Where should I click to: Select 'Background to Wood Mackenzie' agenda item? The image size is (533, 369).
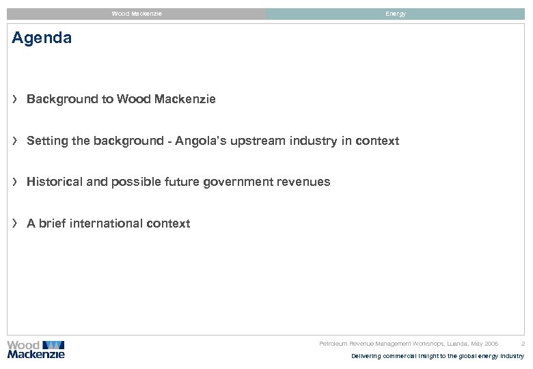coord(121,99)
